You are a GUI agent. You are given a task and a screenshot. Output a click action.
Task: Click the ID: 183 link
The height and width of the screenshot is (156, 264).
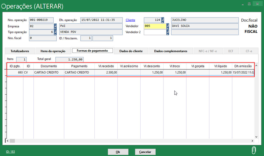pos(10,152)
